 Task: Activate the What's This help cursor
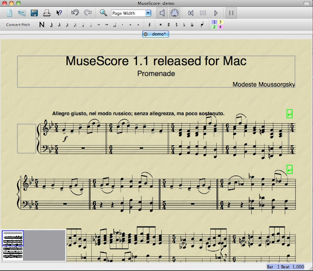[59, 13]
